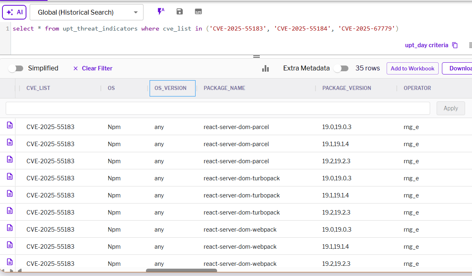Click Clear Filter
This screenshot has width=472, height=276.
[93, 68]
